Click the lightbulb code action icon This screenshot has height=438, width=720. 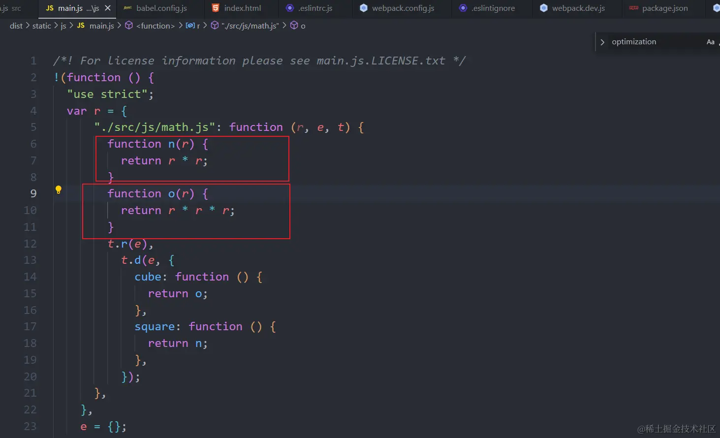coord(58,190)
